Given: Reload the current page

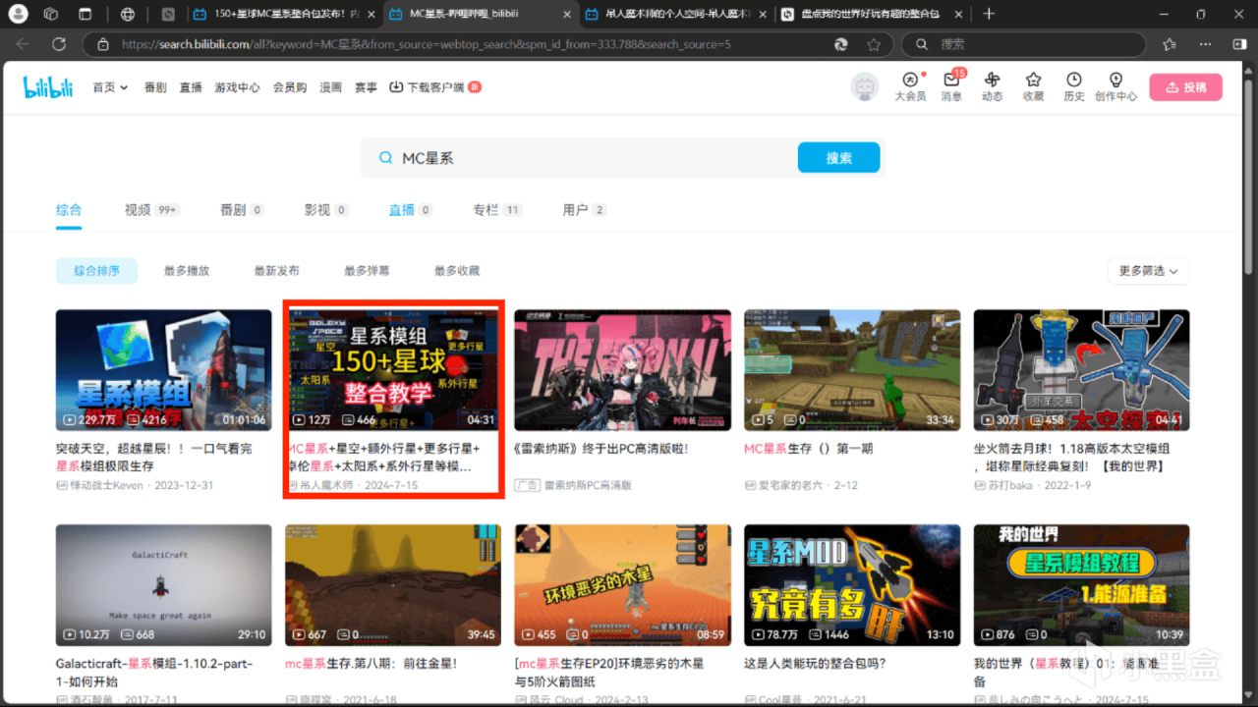Looking at the screenshot, I should click(59, 44).
